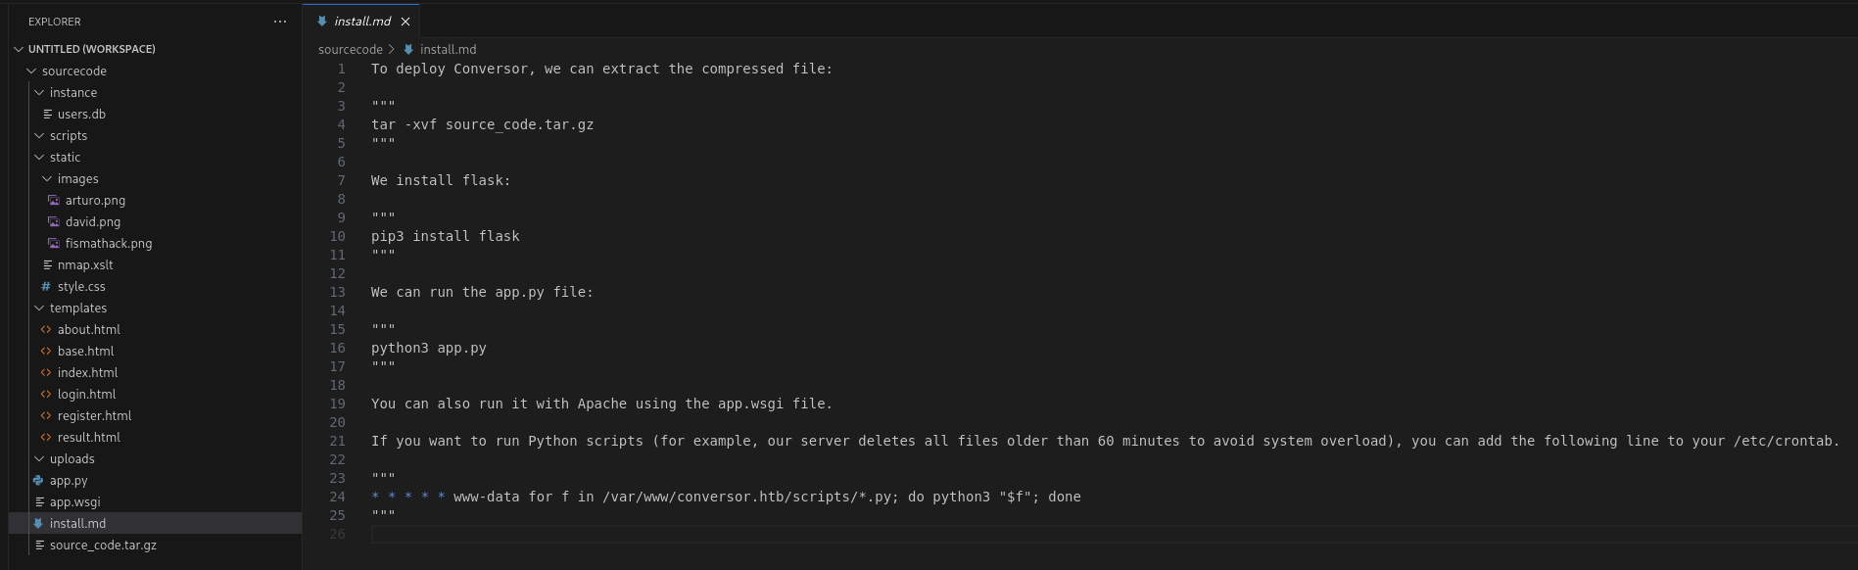Screen dimensions: 1858x570
Task: Click the HTML icon next to index.html
Action: (45, 372)
